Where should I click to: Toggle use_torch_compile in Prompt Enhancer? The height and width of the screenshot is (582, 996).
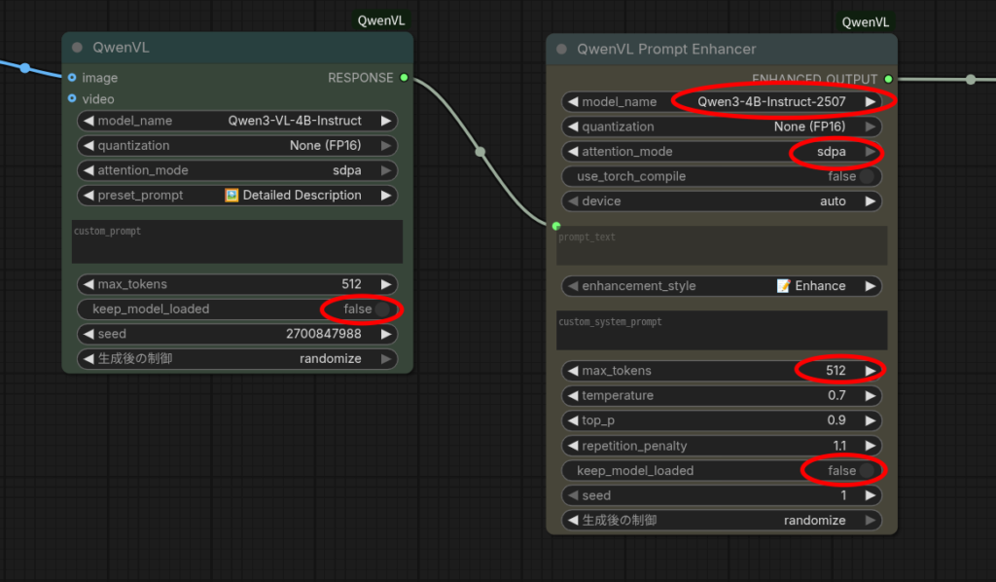[x=865, y=177]
